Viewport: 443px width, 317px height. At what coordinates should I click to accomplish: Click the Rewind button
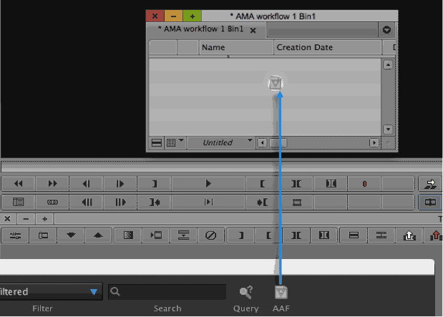click(19, 184)
